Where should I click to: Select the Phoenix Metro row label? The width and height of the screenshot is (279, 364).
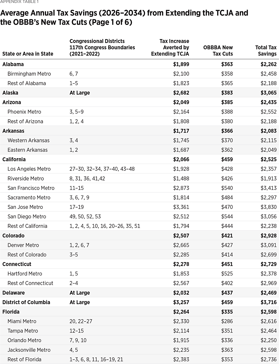pyautogui.click(x=24, y=112)
